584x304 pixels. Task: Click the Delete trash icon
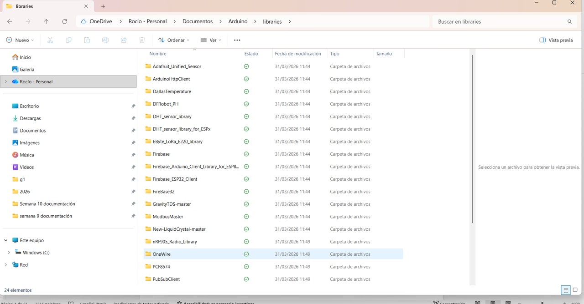coord(142,40)
